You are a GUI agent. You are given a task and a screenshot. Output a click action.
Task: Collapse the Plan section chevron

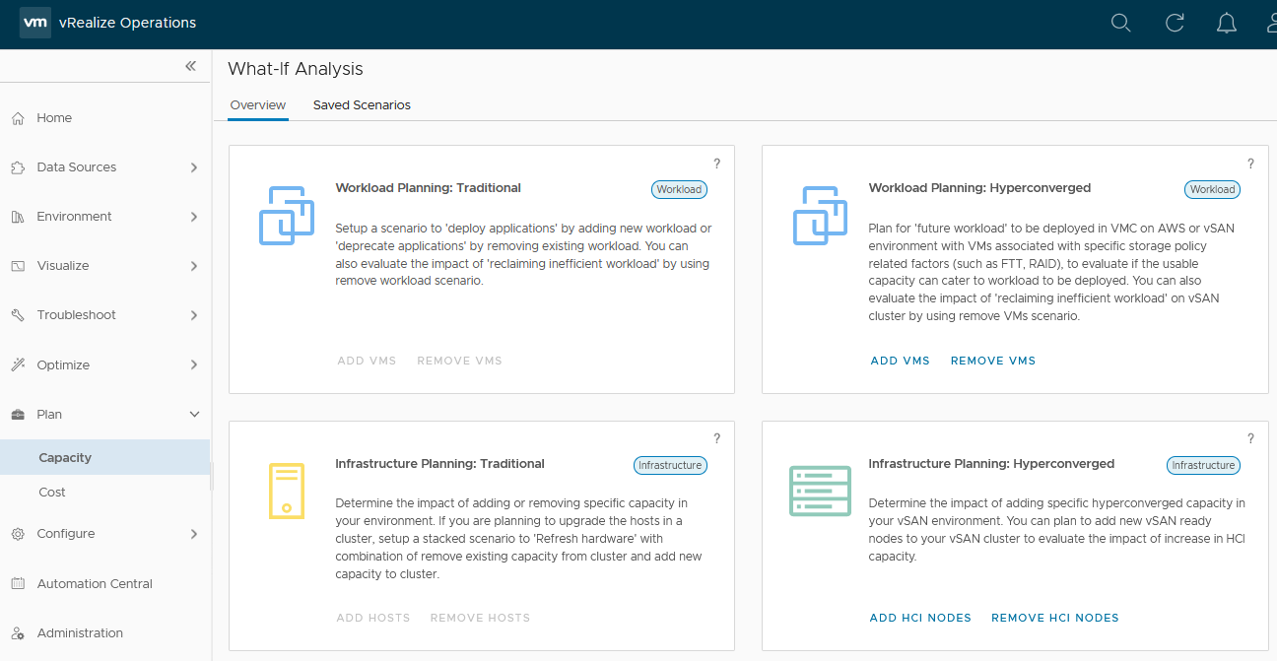(x=194, y=415)
